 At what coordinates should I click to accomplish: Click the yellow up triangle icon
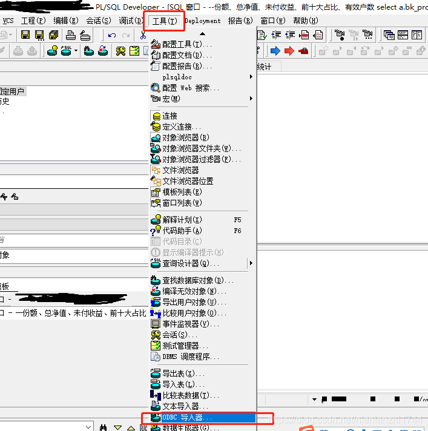point(131,428)
